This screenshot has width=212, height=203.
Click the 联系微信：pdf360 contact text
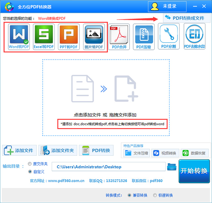pyautogui.click(x=147, y=181)
